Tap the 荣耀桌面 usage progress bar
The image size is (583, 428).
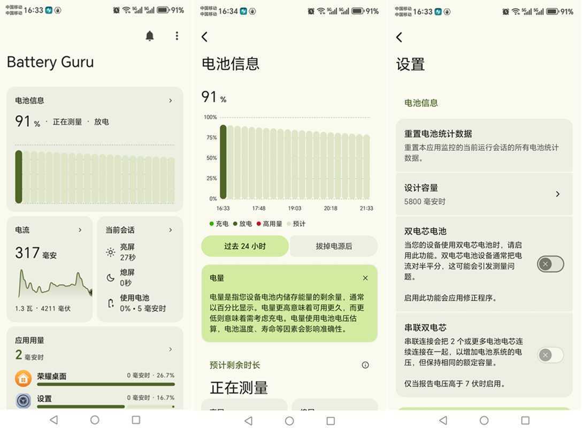coord(105,384)
